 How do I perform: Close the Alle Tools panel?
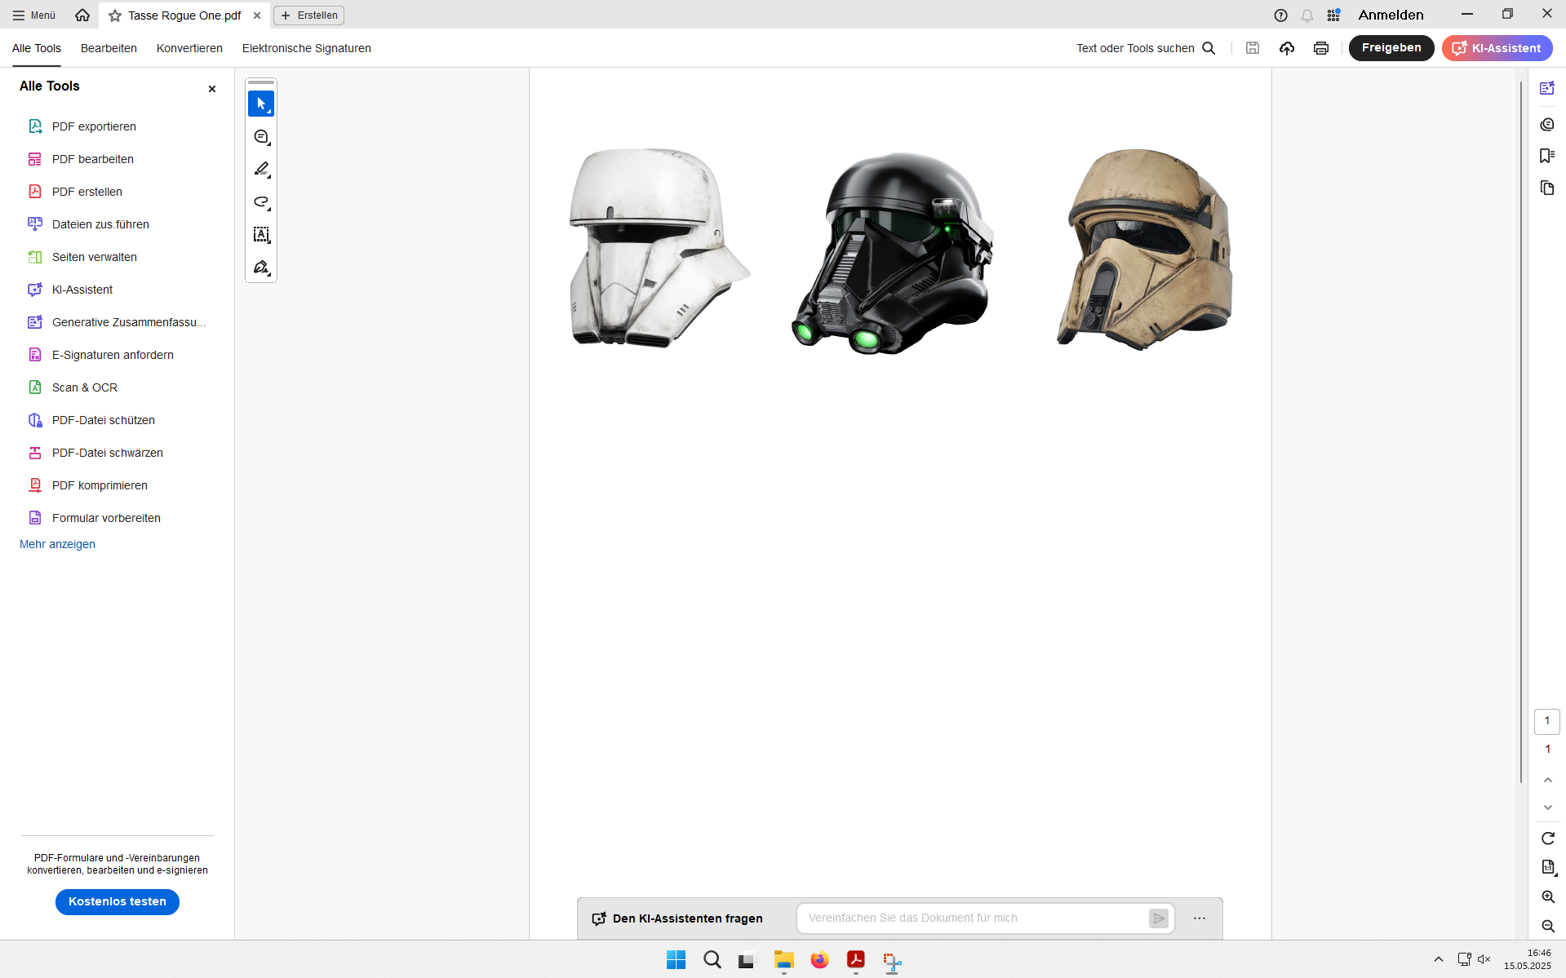click(x=212, y=89)
